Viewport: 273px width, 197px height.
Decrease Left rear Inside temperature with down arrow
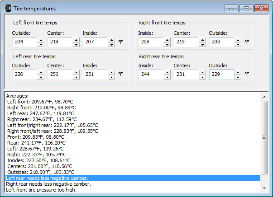111,77
